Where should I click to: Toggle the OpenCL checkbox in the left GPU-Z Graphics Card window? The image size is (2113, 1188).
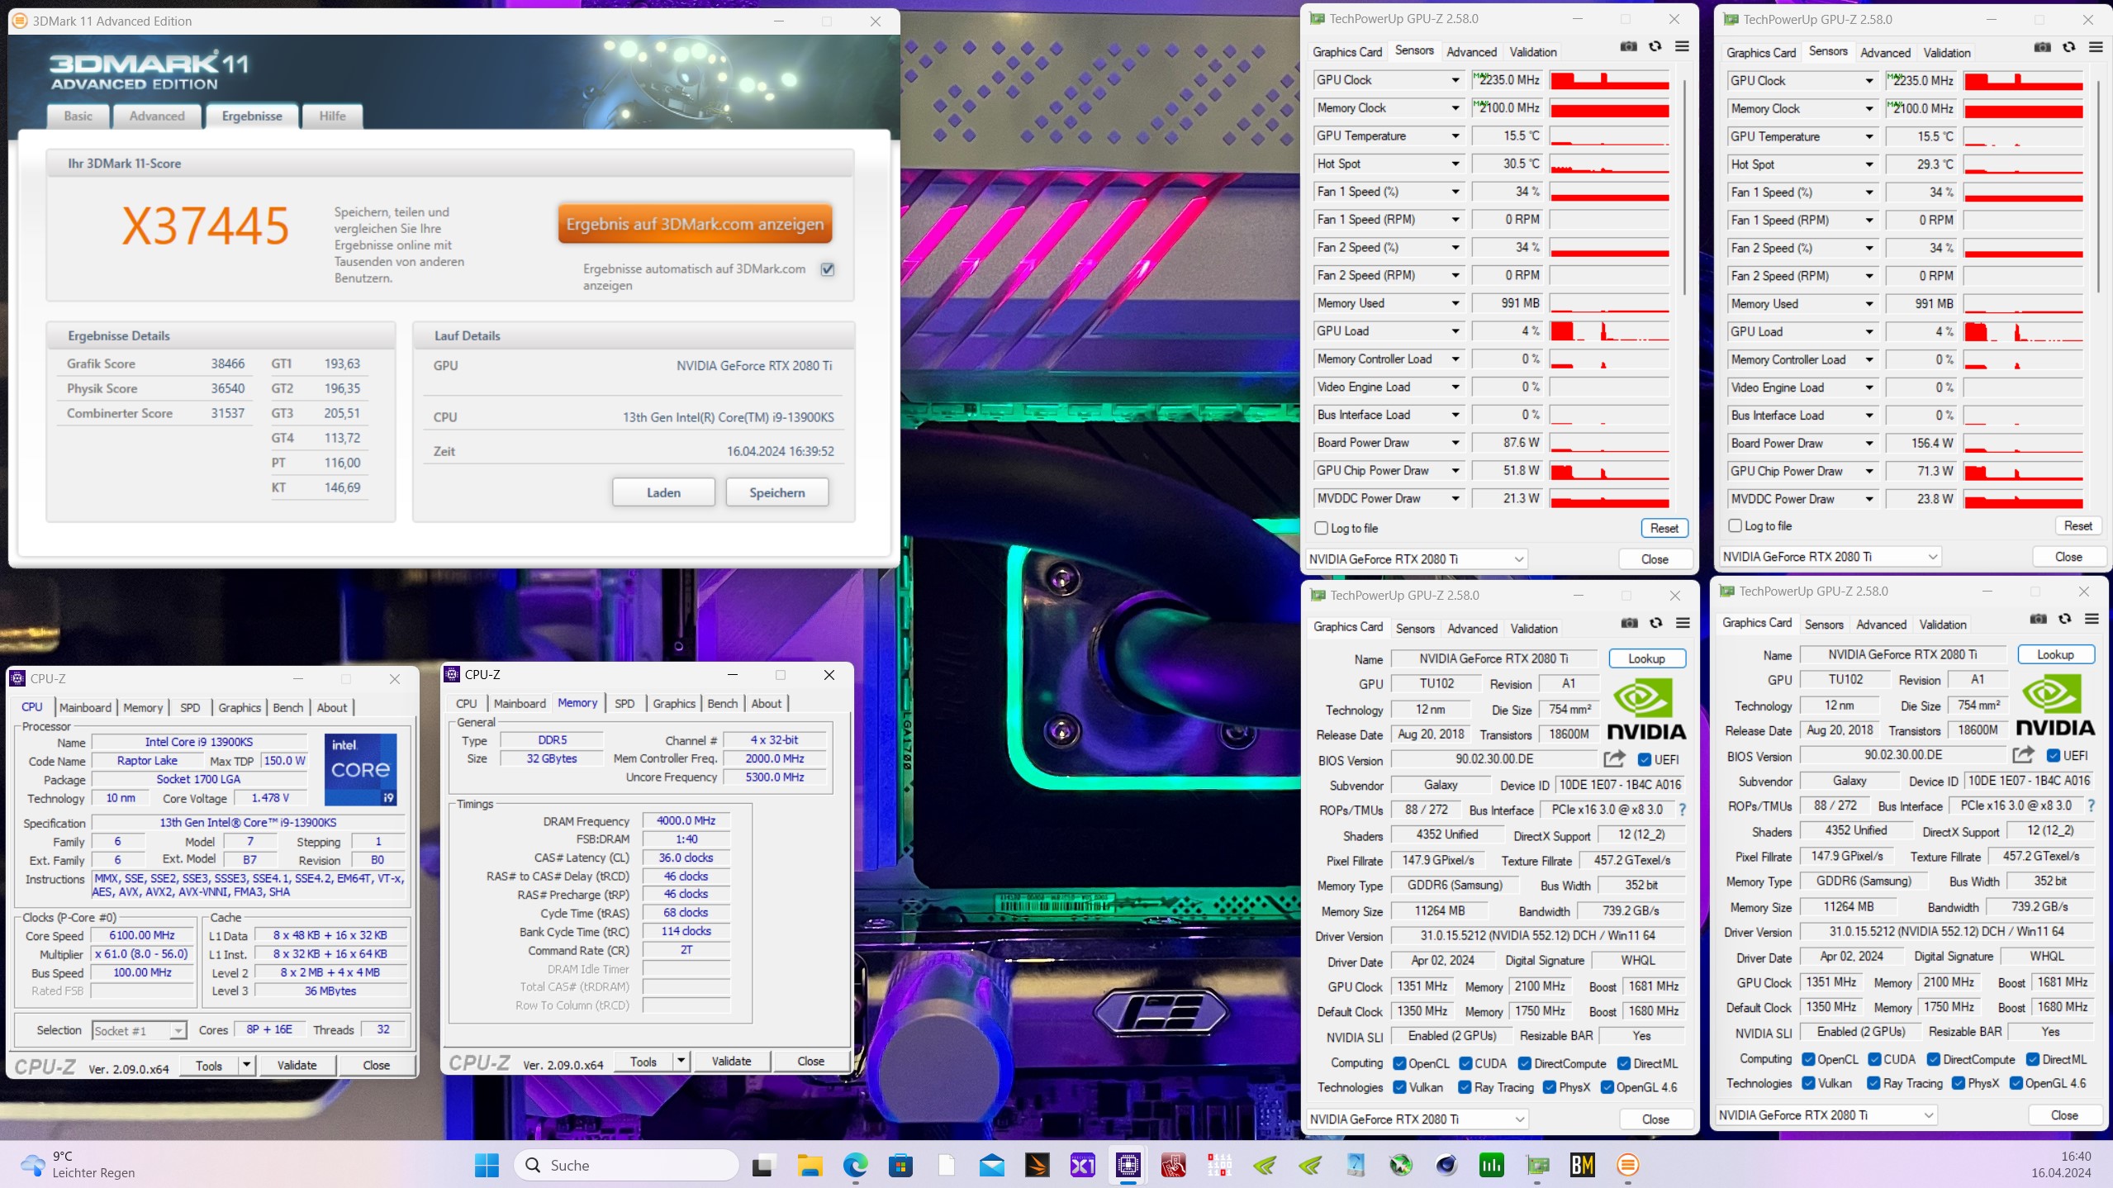[x=1399, y=1063]
